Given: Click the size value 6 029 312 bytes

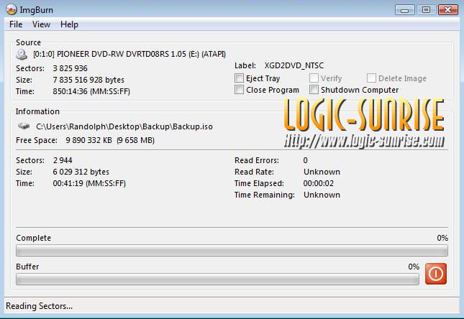Looking at the screenshot, I should (x=81, y=172).
